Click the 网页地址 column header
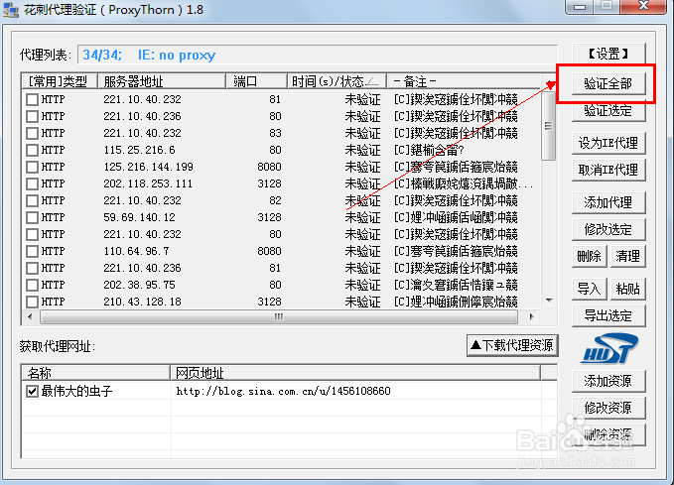674x485 pixels. 355,373
